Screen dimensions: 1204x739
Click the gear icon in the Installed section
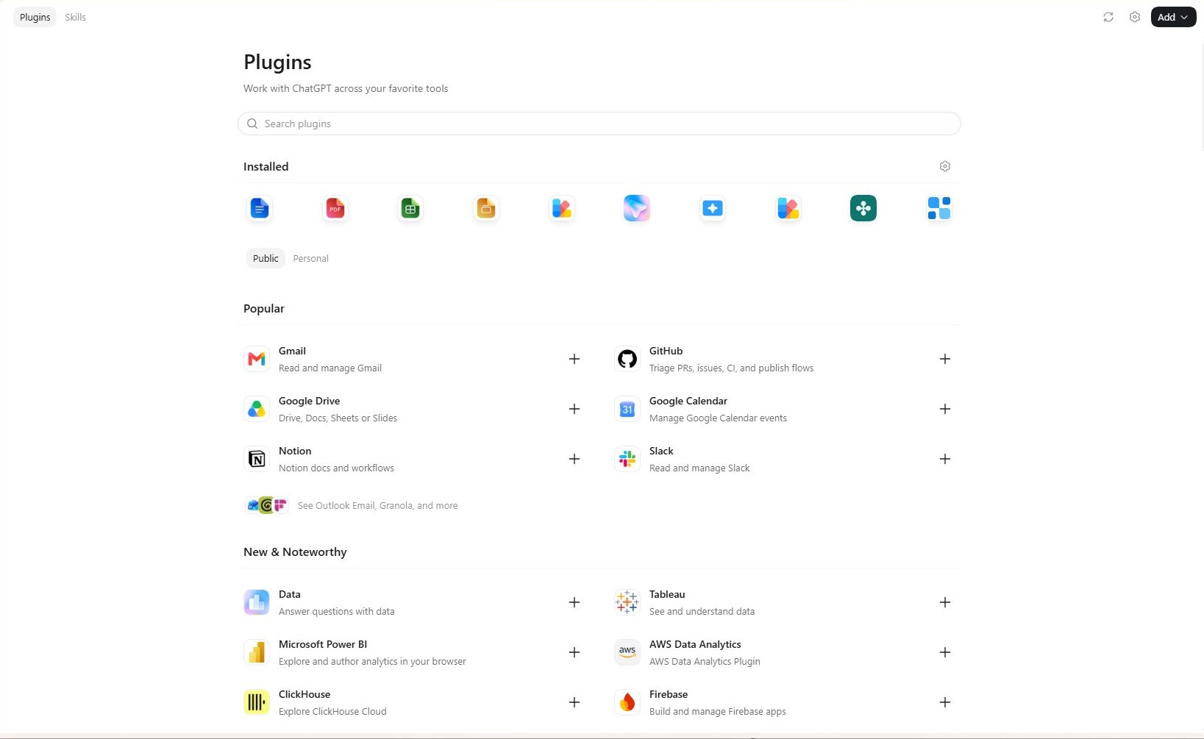tap(945, 166)
